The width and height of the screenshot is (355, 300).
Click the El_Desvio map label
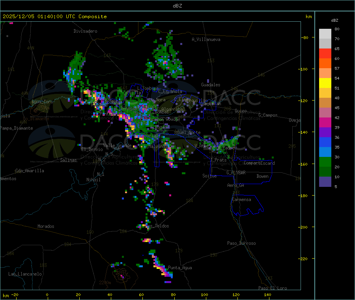tap(92, 149)
